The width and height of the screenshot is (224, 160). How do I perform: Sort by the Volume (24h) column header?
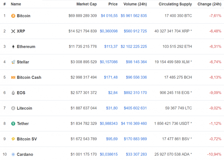(x=135, y=4)
